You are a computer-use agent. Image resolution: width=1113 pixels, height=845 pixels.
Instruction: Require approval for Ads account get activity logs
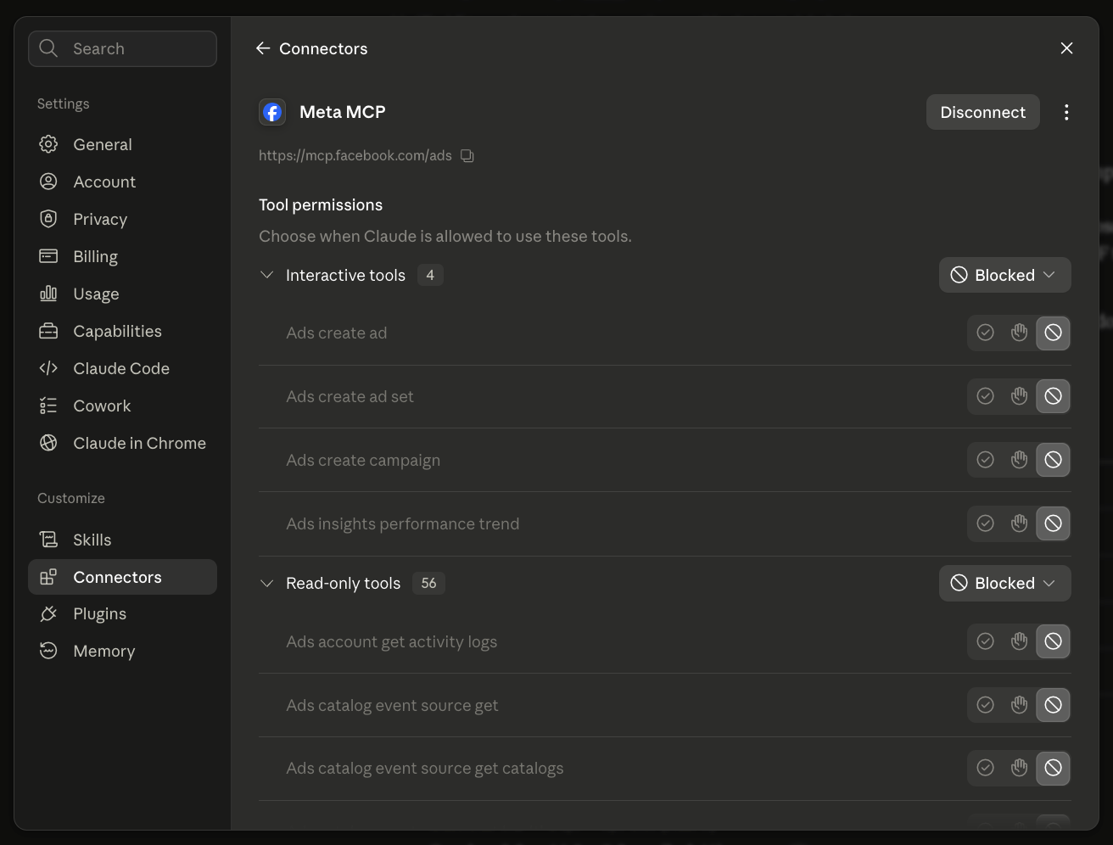[1019, 641]
